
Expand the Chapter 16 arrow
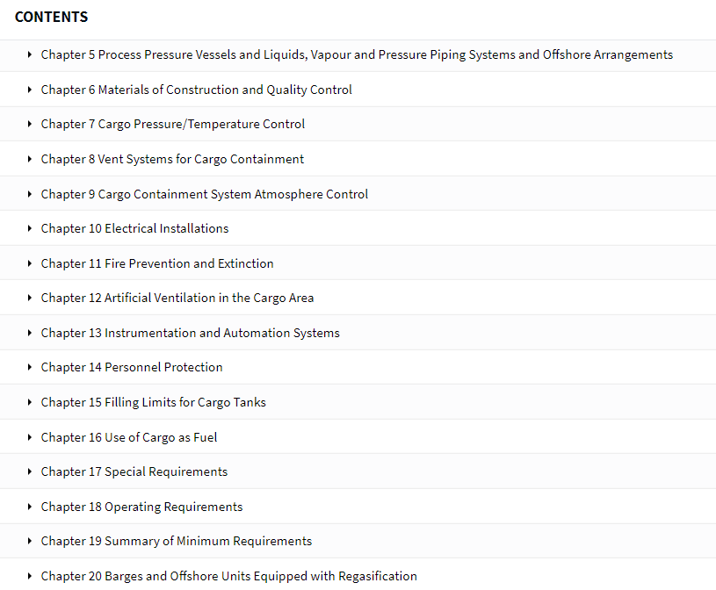[30, 437]
